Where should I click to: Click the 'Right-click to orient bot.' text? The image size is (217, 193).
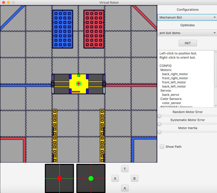pyautogui.click(x=178, y=57)
